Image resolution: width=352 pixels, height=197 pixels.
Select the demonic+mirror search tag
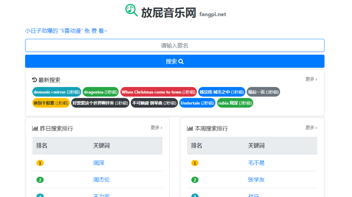pyautogui.click(x=57, y=92)
